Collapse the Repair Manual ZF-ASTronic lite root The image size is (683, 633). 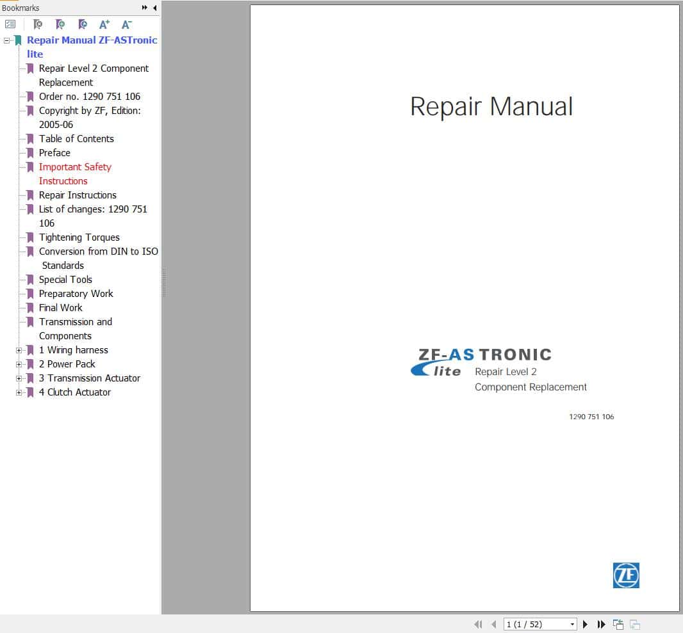[6, 40]
